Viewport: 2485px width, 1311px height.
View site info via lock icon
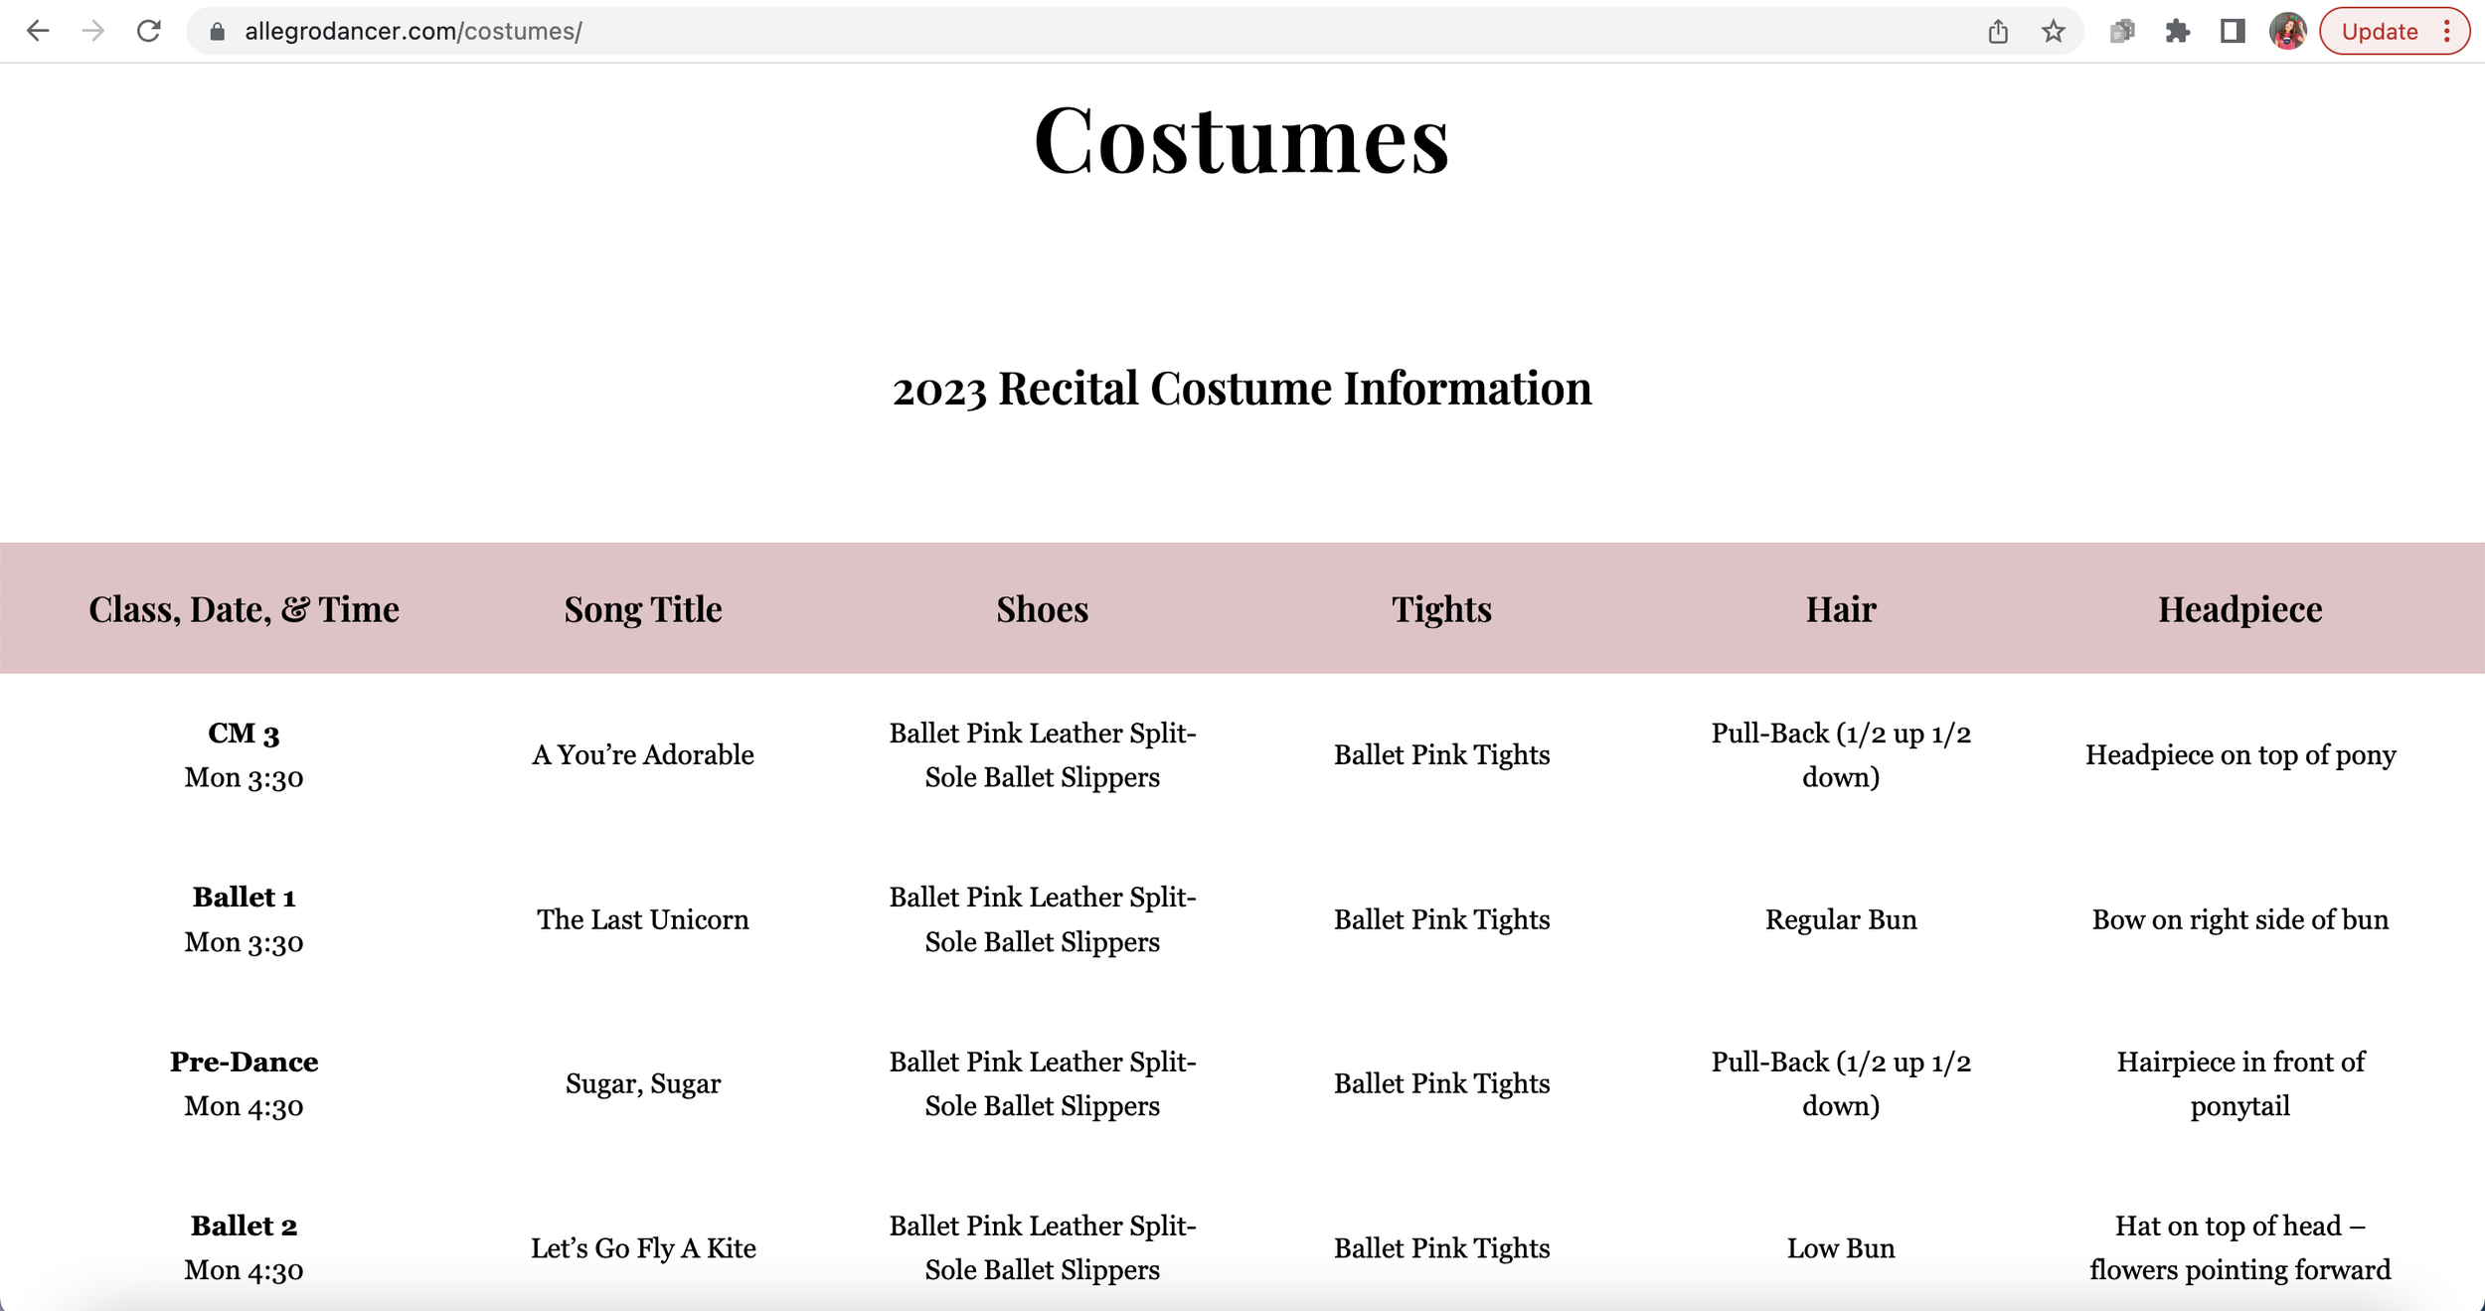pyautogui.click(x=217, y=32)
